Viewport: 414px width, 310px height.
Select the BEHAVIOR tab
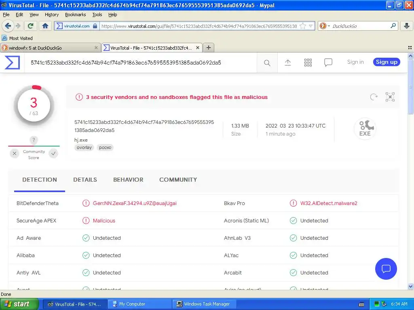(128, 180)
